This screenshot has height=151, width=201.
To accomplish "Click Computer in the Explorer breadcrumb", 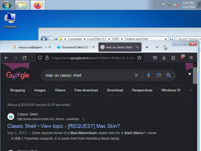I will 75,39.
